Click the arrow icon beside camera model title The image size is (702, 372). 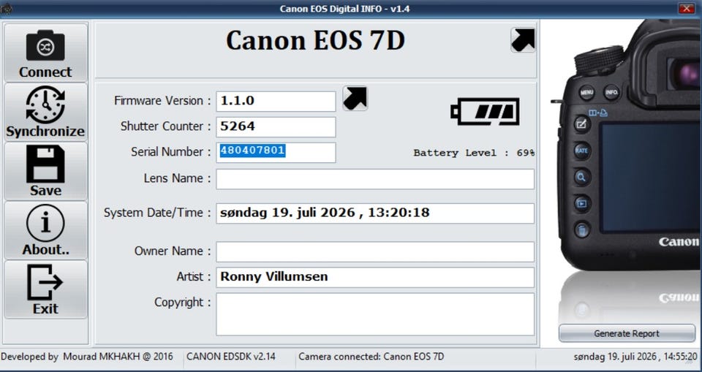coord(523,40)
